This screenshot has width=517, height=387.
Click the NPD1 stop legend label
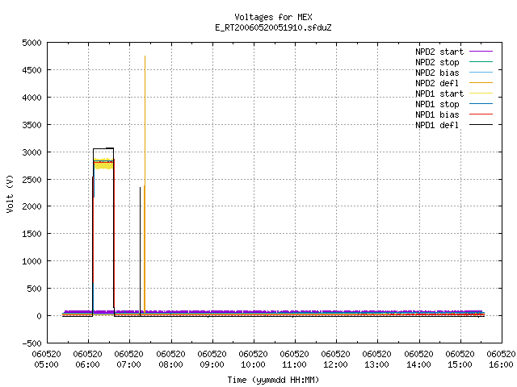click(437, 104)
